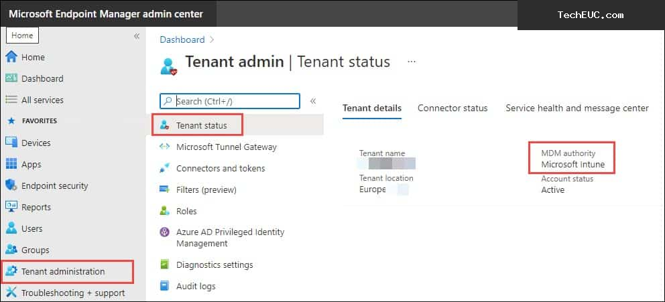Click the search magnifier icon
This screenshot has width=665, height=302.
click(x=168, y=101)
